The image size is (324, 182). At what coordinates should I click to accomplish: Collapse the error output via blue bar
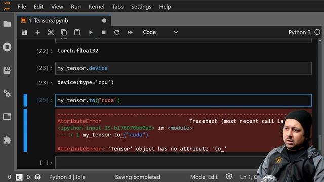[x=25, y=130]
